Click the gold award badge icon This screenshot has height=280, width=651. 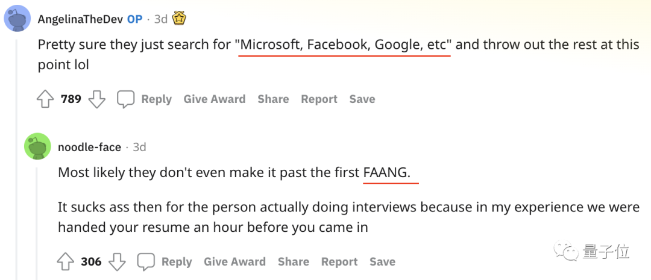tap(179, 19)
